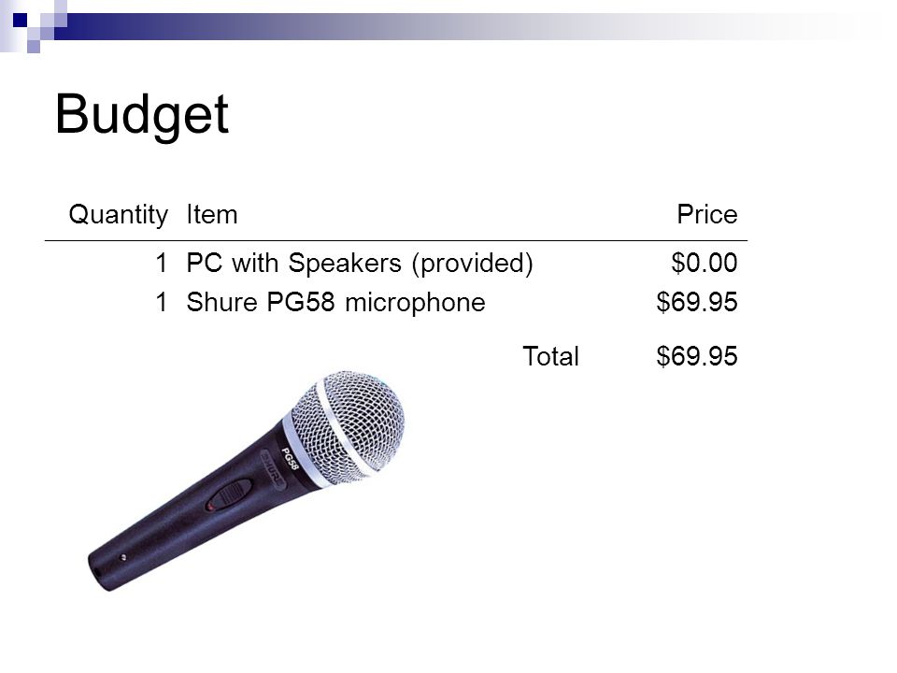Select the Quantity column header
The image size is (897, 673).
[x=119, y=215]
